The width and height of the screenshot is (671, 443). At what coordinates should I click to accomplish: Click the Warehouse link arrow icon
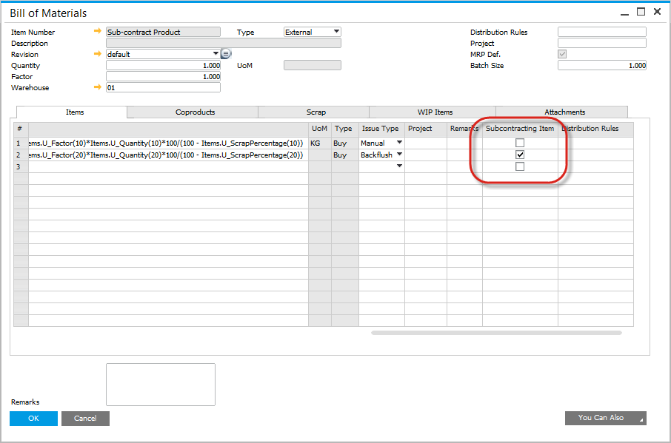point(97,87)
